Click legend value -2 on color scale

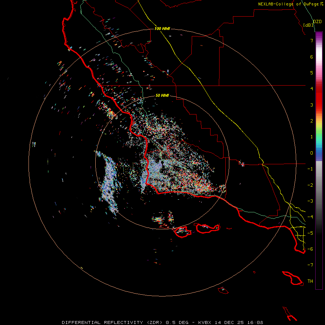pyautogui.click(x=310, y=185)
